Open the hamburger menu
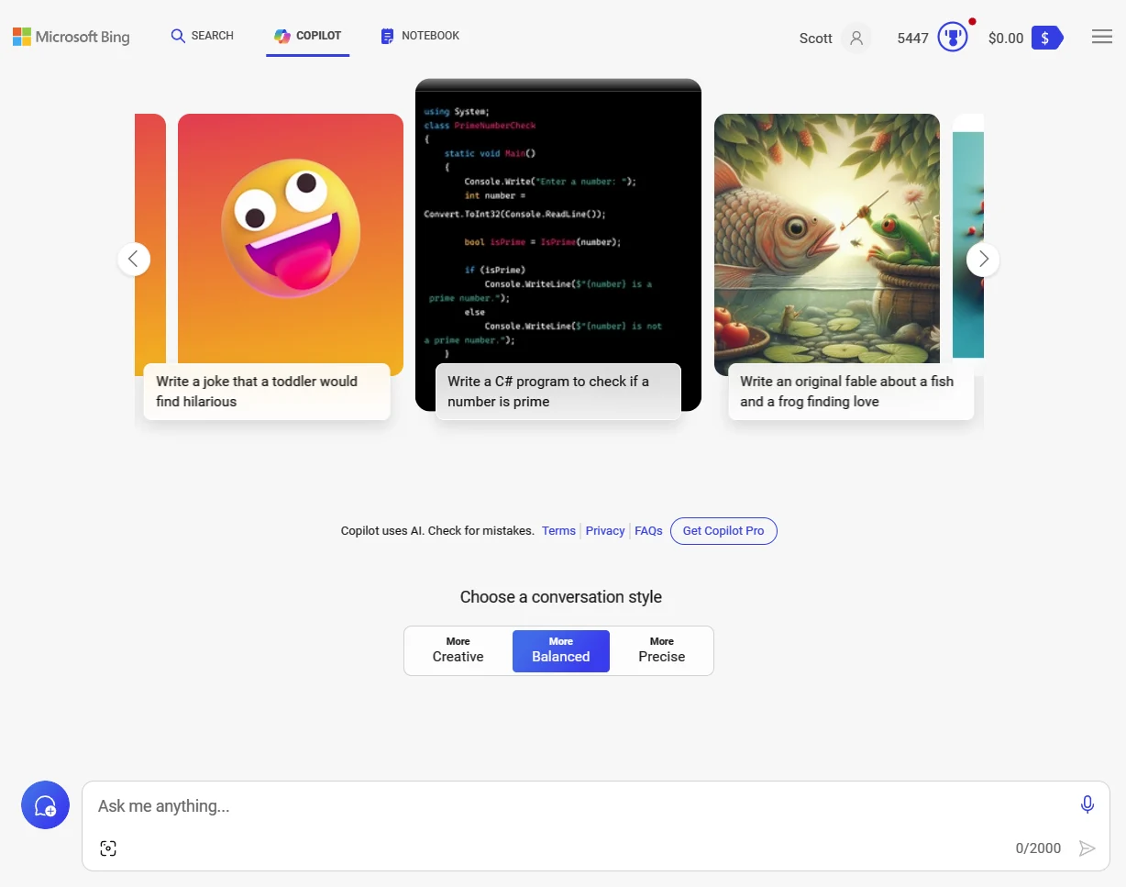The width and height of the screenshot is (1126, 887). pos(1101,36)
